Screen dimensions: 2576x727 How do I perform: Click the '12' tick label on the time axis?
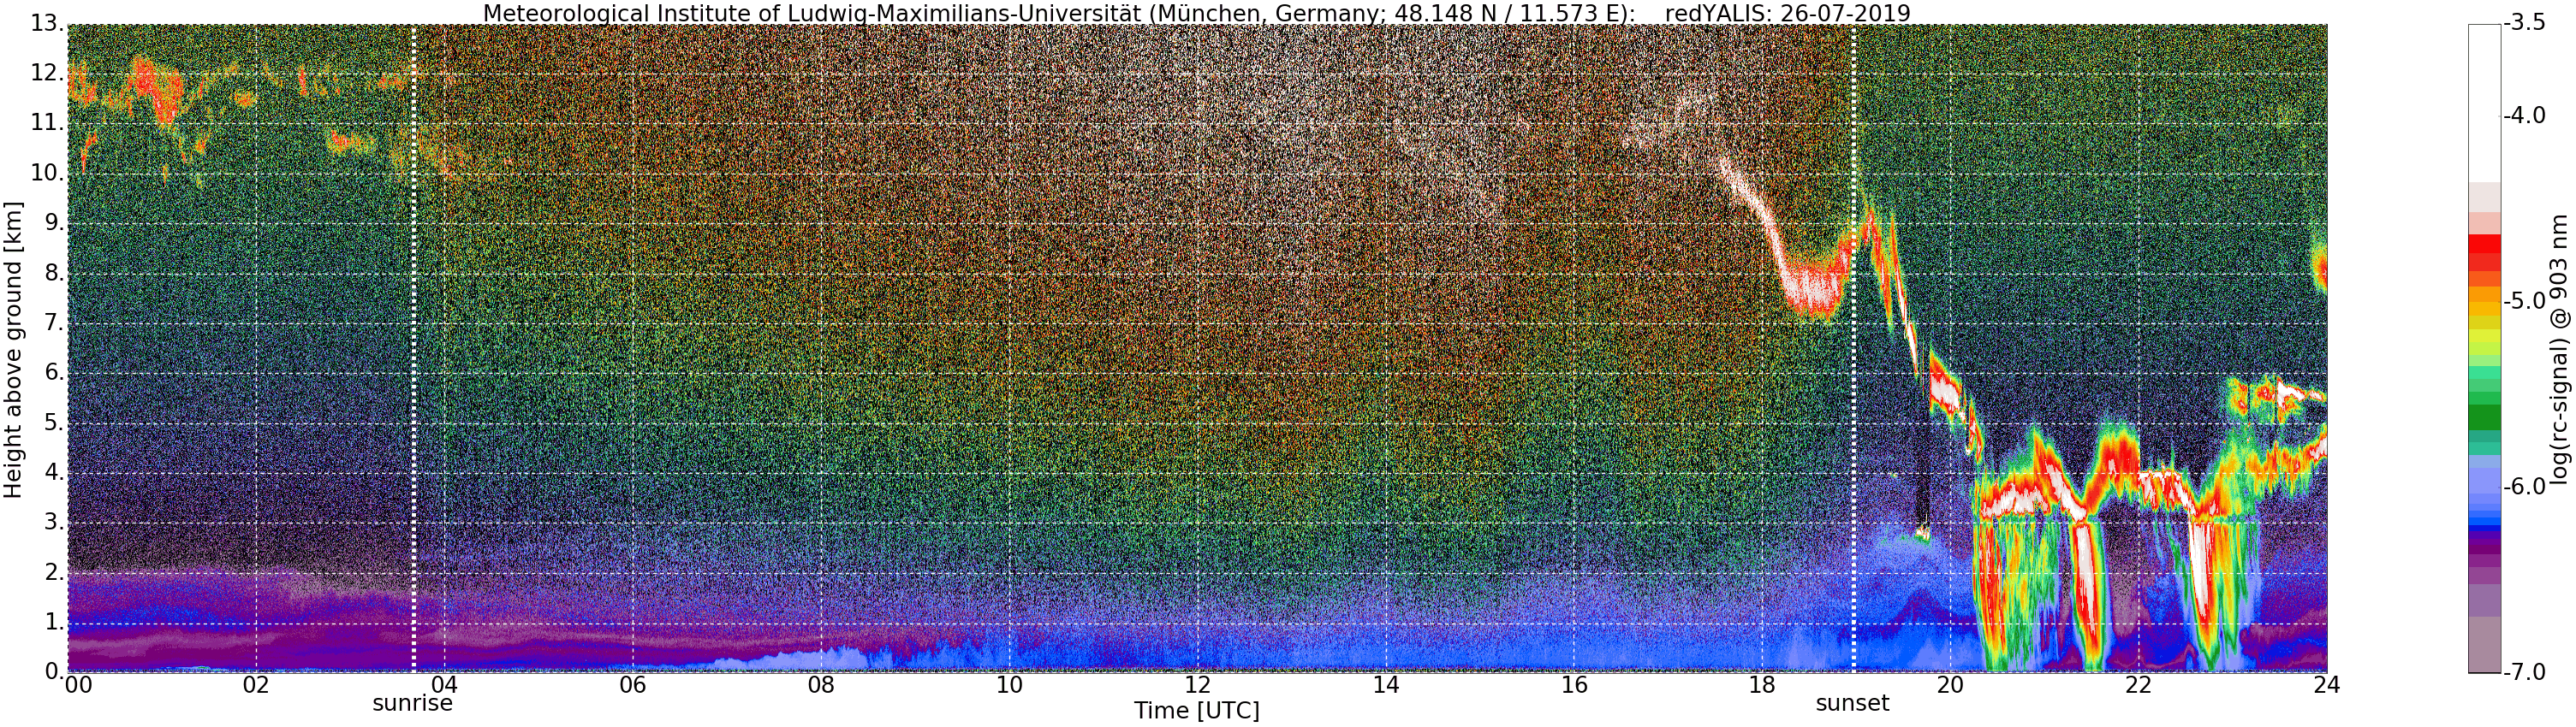tap(1198, 685)
